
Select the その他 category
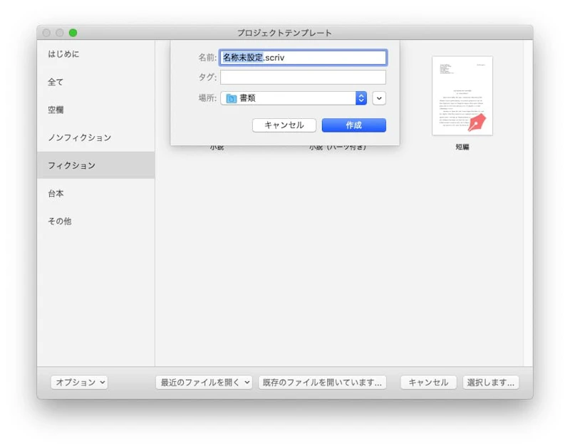pyautogui.click(x=61, y=221)
